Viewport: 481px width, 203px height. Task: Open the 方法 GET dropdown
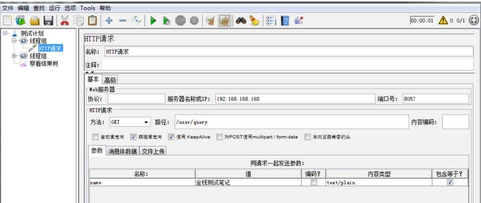(x=130, y=122)
